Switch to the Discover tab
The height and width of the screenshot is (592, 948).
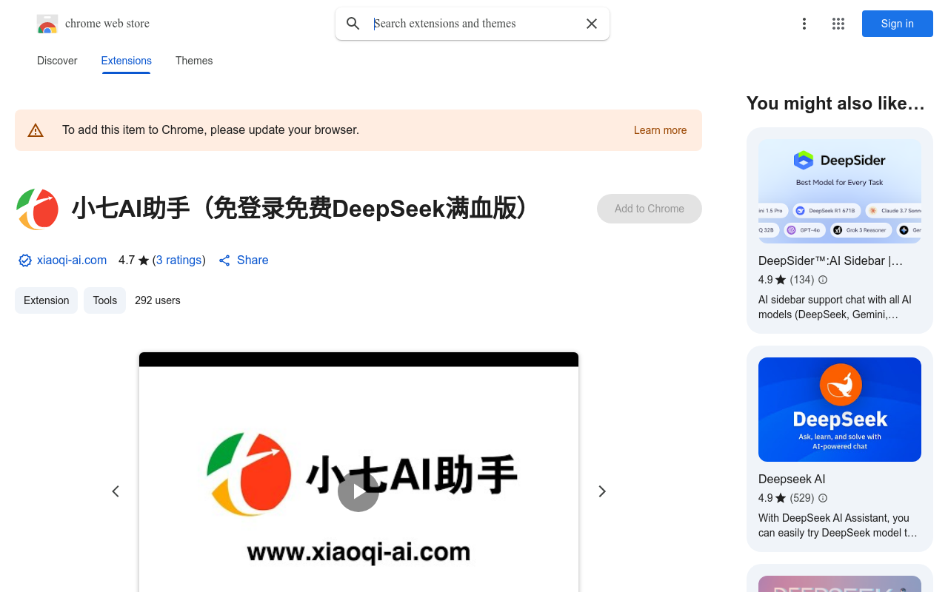click(57, 61)
